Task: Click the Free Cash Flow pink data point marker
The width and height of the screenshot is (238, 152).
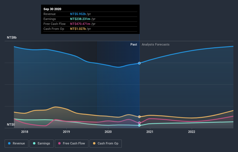Action: 139,123
